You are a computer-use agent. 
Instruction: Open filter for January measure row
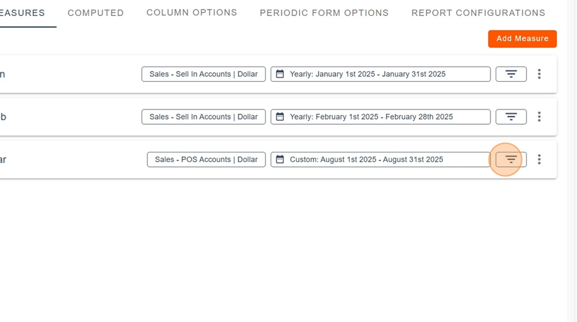[511, 74]
